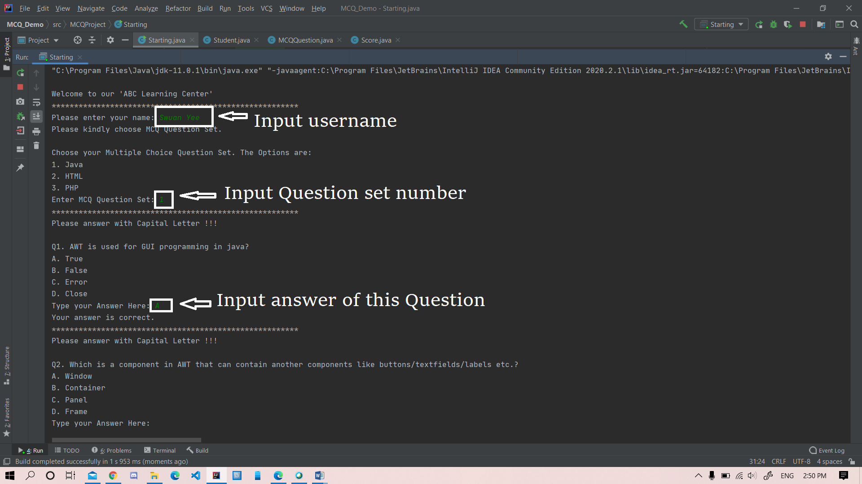
Task: Open the Starting run configuration dropdown
Action: [x=721, y=24]
